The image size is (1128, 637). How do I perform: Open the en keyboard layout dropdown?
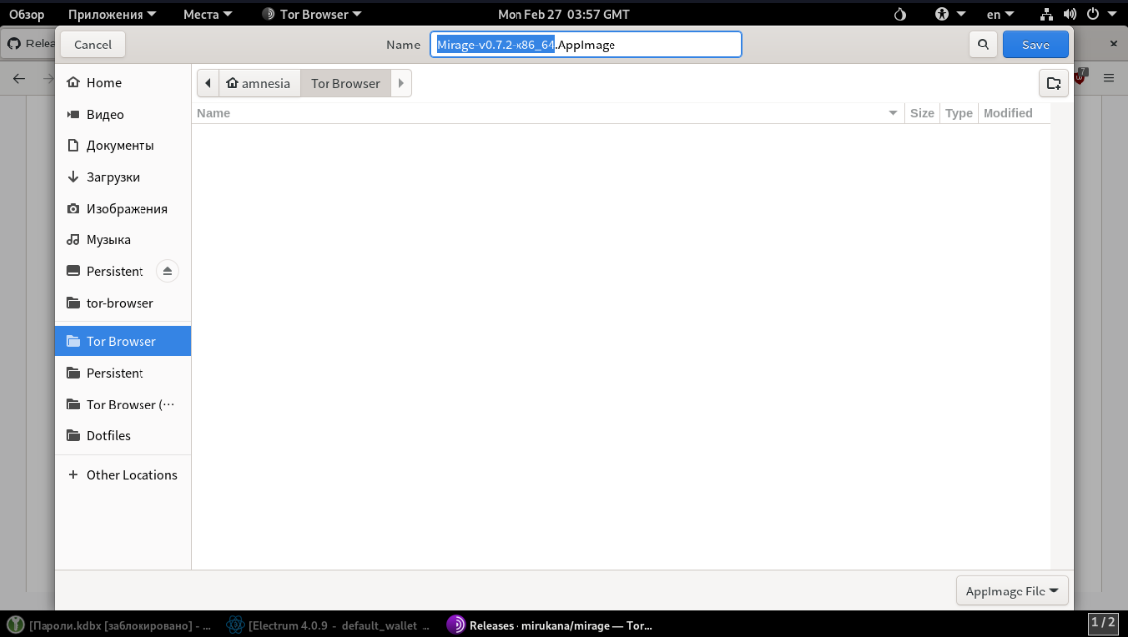[x=1000, y=14]
